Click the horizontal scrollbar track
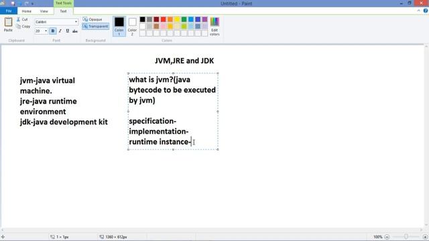Viewport: 429px width, 241px height. click(212, 230)
